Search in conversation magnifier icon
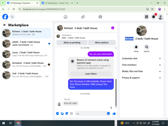 (146, 47)
